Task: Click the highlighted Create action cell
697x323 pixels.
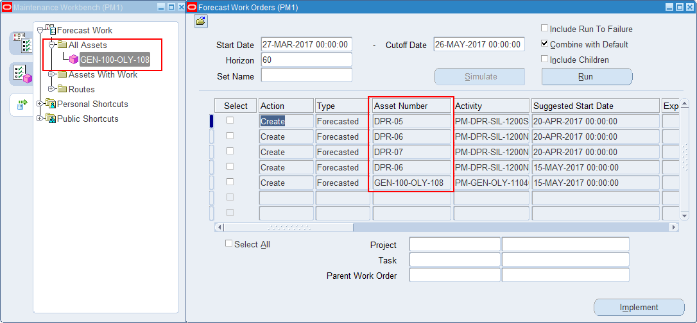Action: pyautogui.click(x=286, y=121)
